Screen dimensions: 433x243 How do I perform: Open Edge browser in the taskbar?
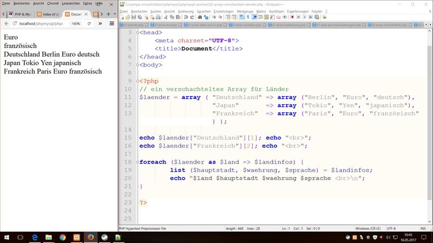pos(34,237)
